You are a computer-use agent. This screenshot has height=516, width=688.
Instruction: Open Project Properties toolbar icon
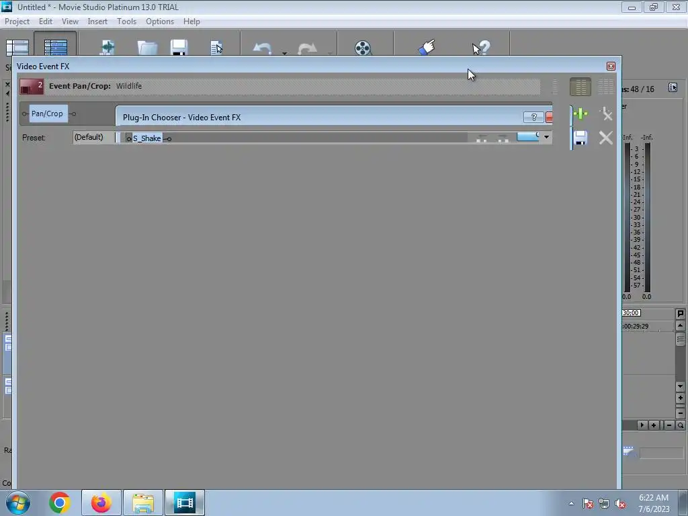217,48
